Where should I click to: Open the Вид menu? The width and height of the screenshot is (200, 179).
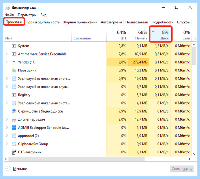[x=43, y=15]
